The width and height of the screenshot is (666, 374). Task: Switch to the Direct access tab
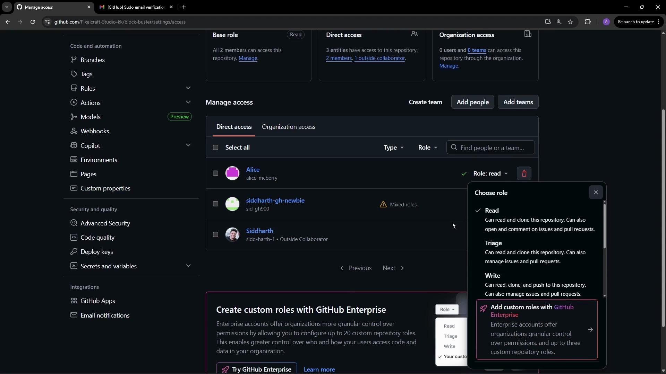(234, 127)
